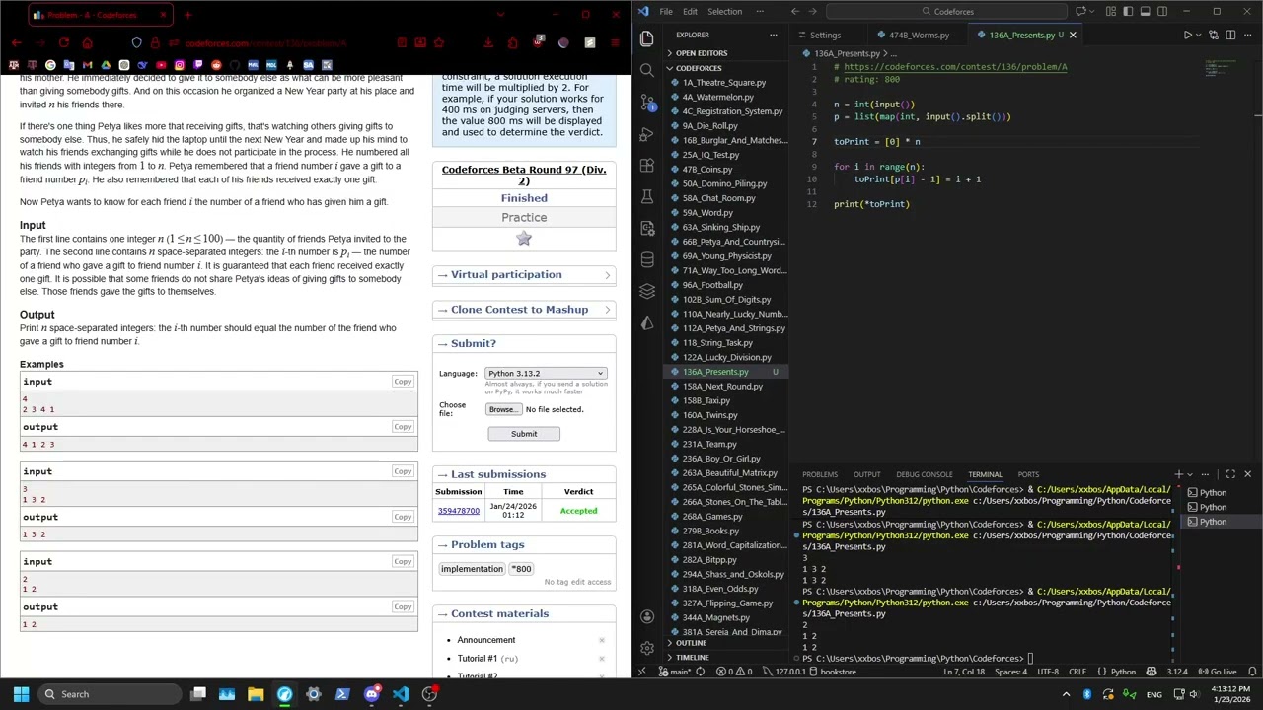Click the Browse file button
Viewport: 1263px width, 710px height.
coord(501,409)
